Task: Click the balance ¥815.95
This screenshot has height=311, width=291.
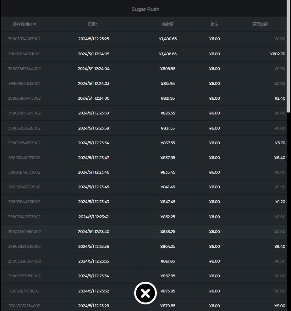Action: [168, 84]
